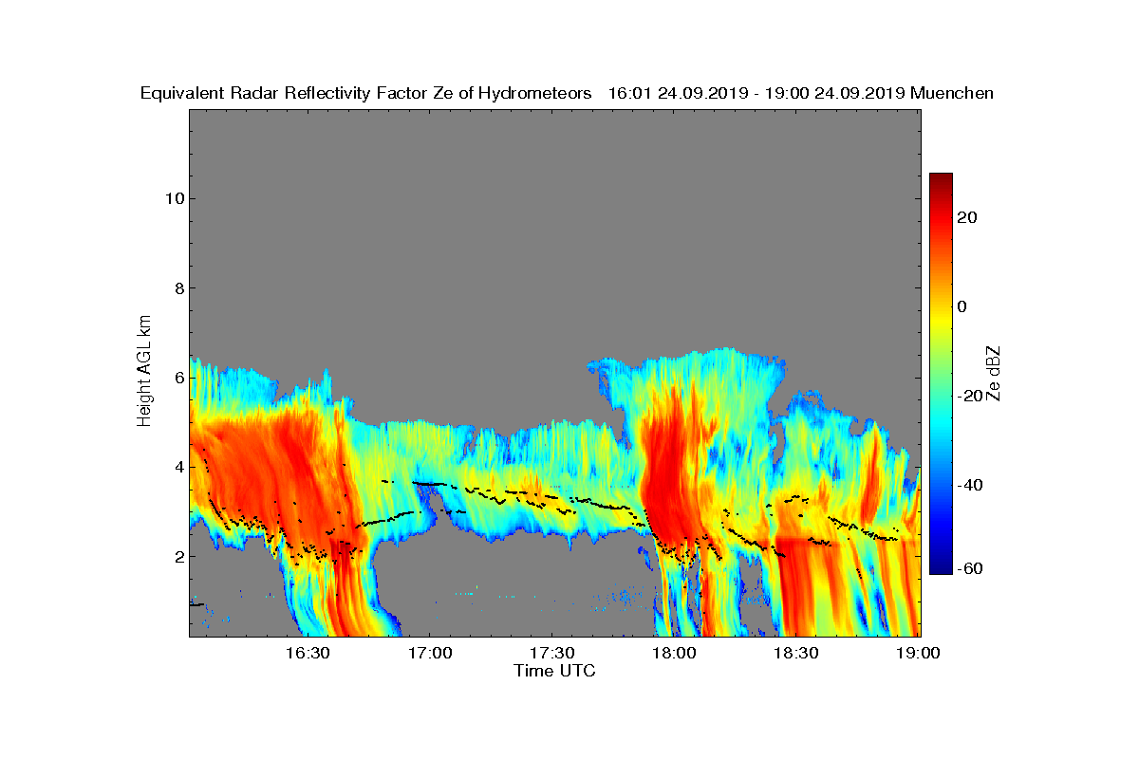Click the dark blue bottom of the colorbar
This screenshot has width=1139, height=759.
[x=941, y=569]
